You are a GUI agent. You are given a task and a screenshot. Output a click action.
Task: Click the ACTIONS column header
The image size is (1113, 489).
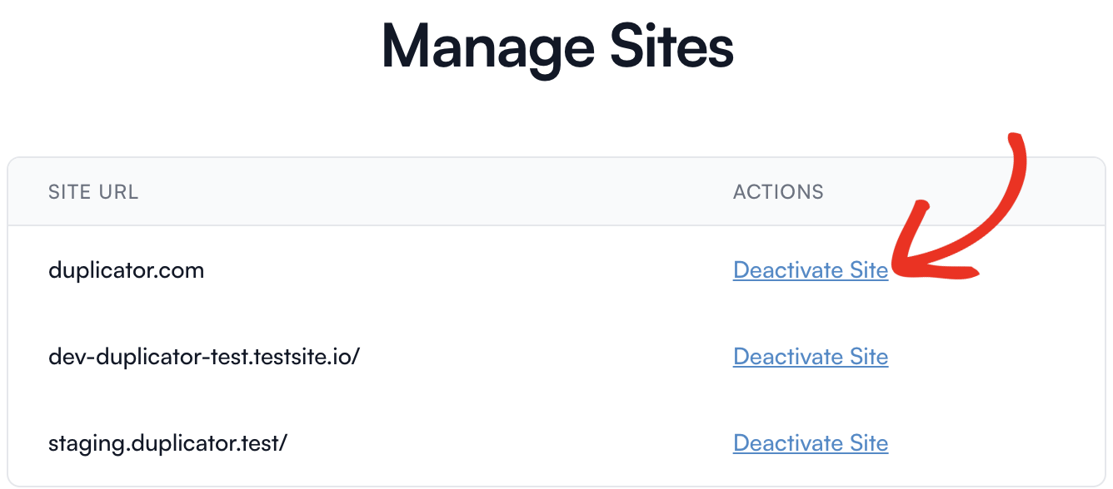click(x=778, y=192)
